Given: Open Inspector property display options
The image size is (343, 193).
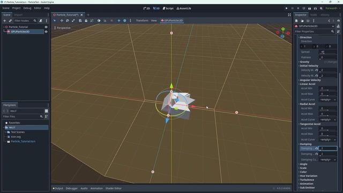Looking at the screenshot, I should click(x=338, y=32).
